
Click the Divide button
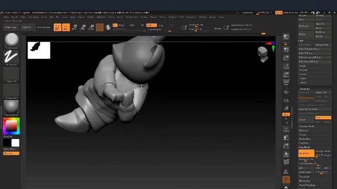306,120
